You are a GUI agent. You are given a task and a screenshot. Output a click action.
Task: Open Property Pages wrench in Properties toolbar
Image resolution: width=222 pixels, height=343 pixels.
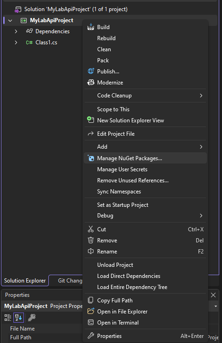coord(32,318)
